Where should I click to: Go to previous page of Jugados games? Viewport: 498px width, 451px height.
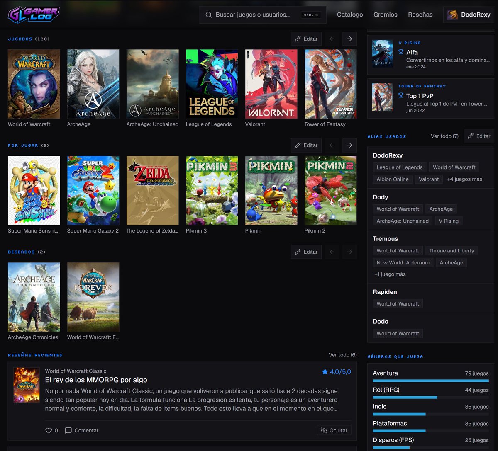(332, 39)
